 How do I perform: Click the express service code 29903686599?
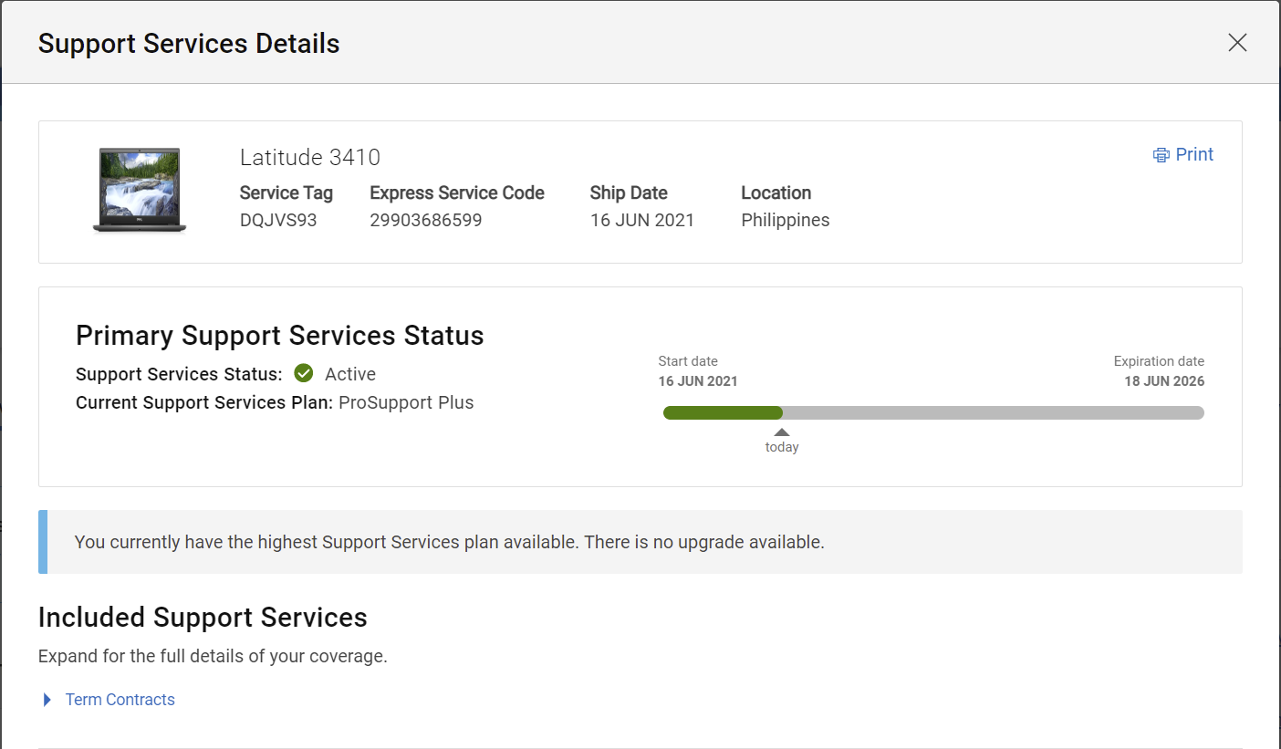pyautogui.click(x=426, y=221)
